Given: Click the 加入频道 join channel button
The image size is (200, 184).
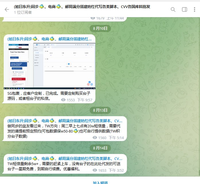Looking at the screenshot, I should tap(100, 182).
